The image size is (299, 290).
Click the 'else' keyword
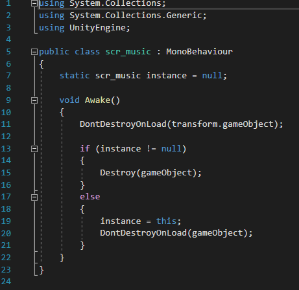[90, 197]
